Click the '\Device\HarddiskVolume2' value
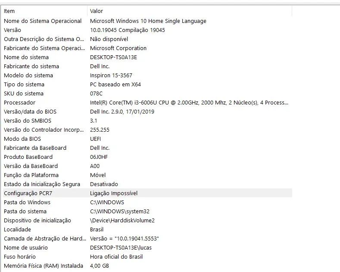 click(122, 221)
